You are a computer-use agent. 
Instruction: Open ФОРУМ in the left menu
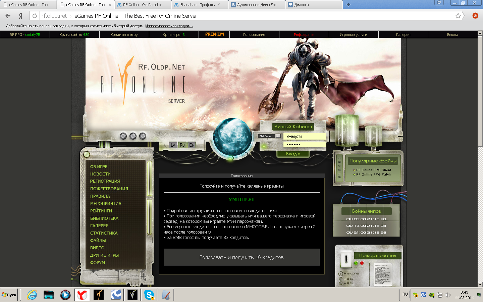tap(98, 263)
